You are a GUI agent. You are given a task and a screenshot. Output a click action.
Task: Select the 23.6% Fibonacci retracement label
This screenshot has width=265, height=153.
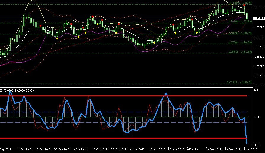[240, 22]
